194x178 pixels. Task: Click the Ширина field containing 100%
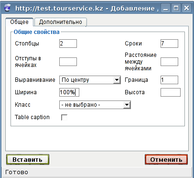pos(69,92)
